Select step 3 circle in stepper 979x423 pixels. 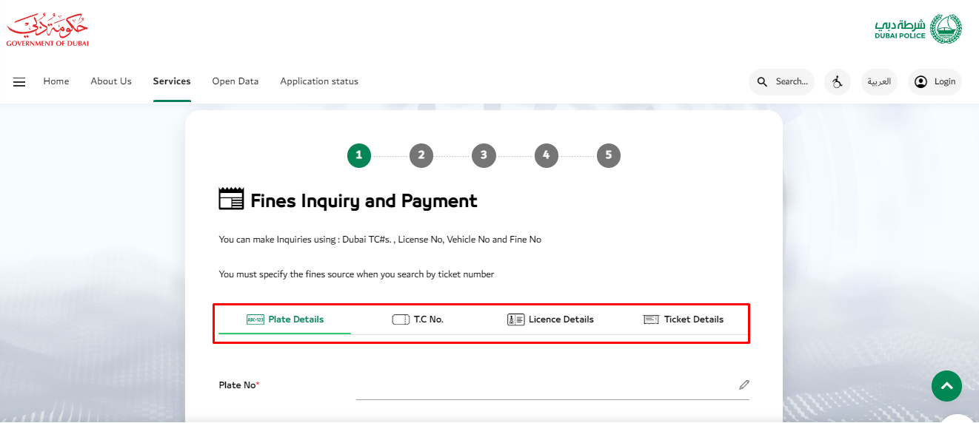(484, 155)
